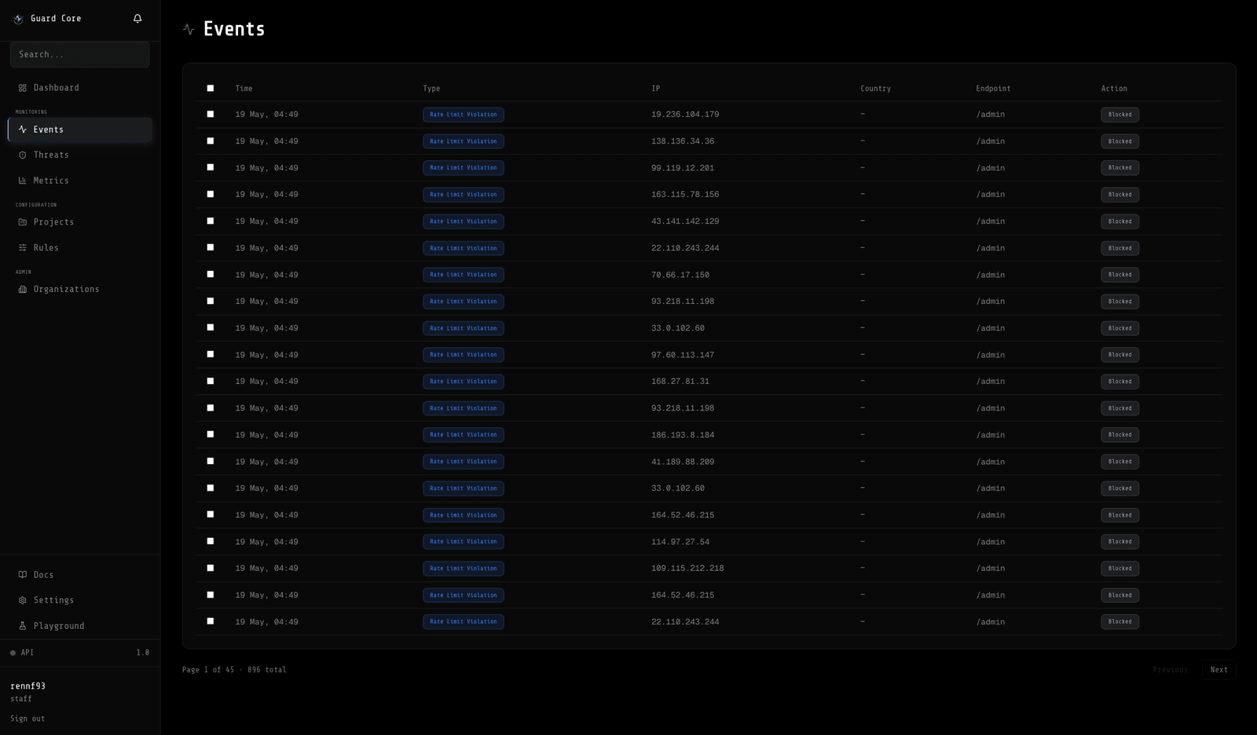Check the box next to 109.115.212.218
This screenshot has width=1257, height=735.
(x=210, y=568)
